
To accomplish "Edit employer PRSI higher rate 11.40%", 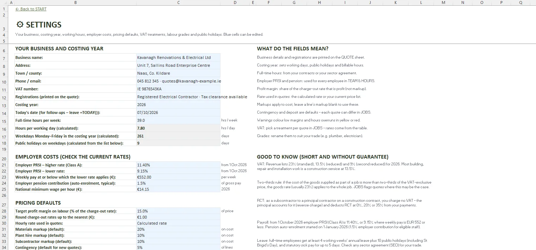I will click(178, 165).
